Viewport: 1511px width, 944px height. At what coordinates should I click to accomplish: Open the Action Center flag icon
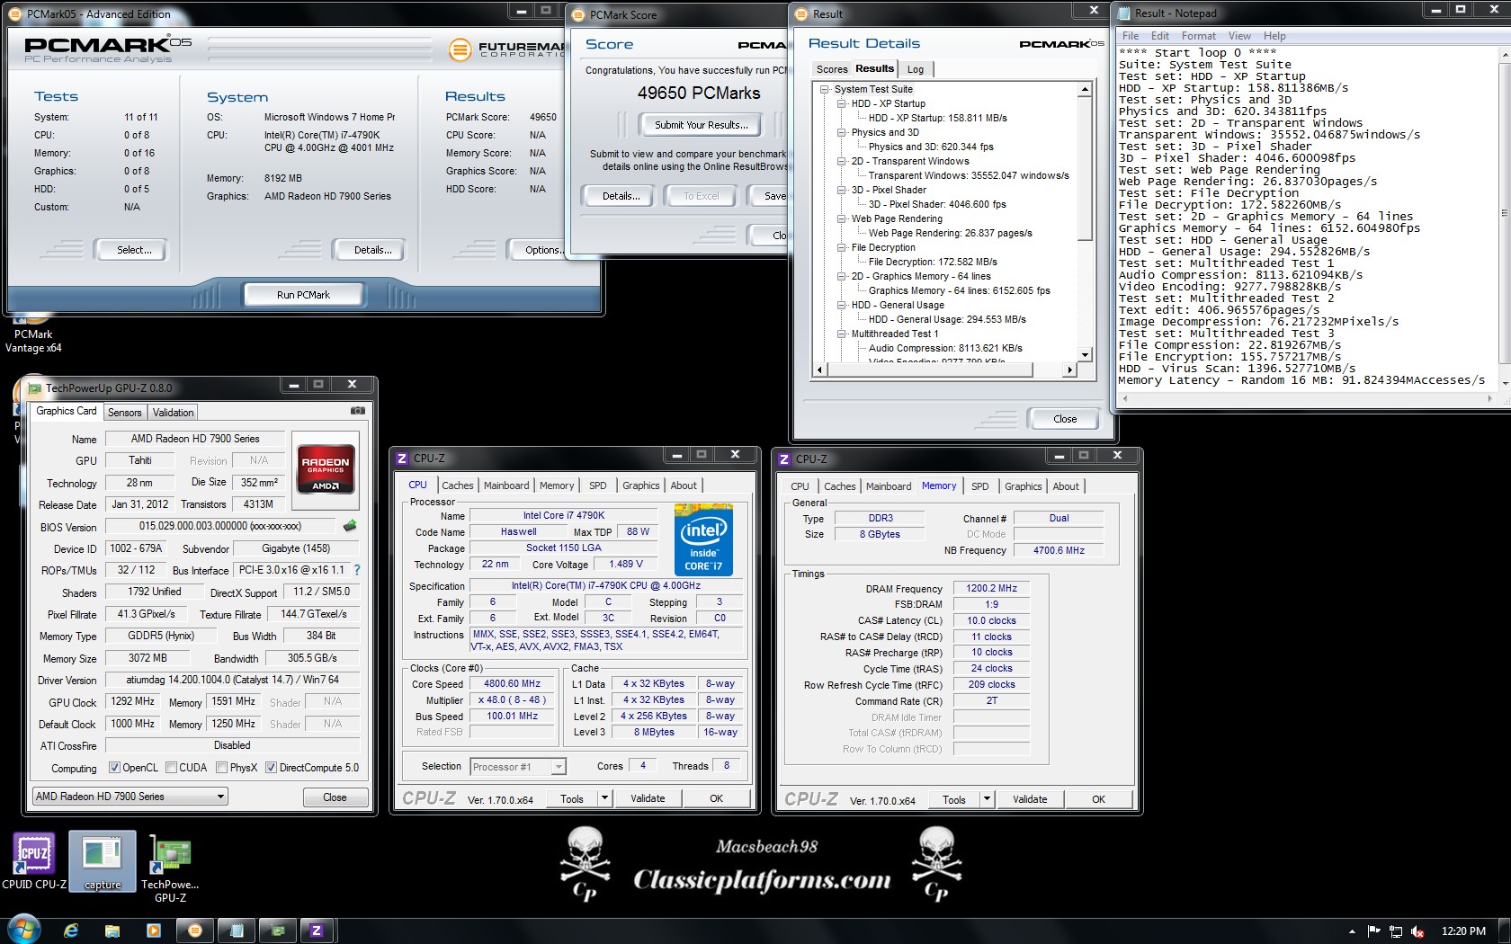pos(1373,931)
